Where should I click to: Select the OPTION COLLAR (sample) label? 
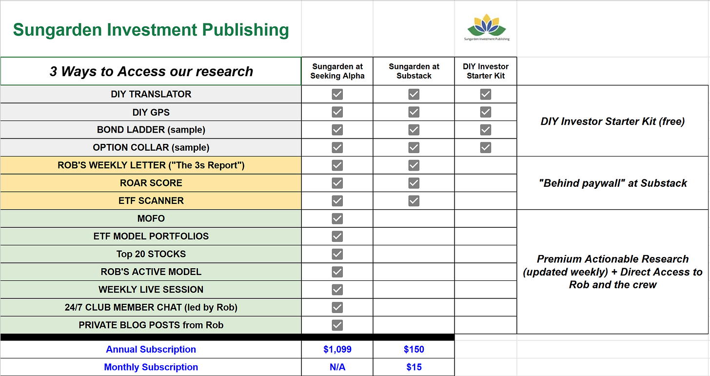click(x=151, y=147)
